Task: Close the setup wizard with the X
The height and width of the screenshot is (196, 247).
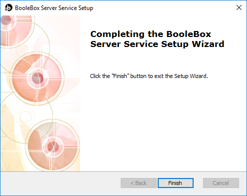Action: click(x=239, y=7)
